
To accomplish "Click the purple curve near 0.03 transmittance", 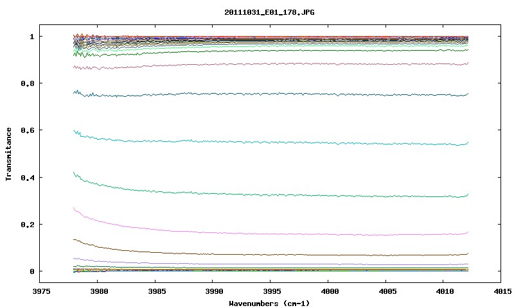I will pos(270,264).
